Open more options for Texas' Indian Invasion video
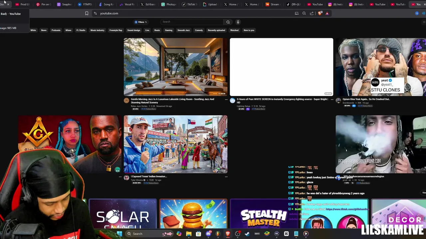426x239 pixels. [x=226, y=177]
